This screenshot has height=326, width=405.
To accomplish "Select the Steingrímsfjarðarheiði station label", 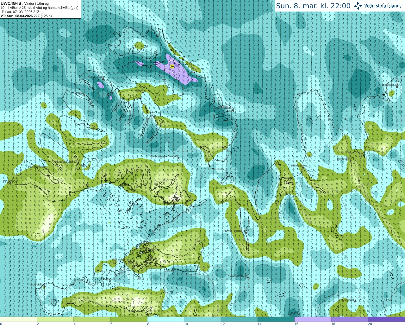I will tap(164, 156).
